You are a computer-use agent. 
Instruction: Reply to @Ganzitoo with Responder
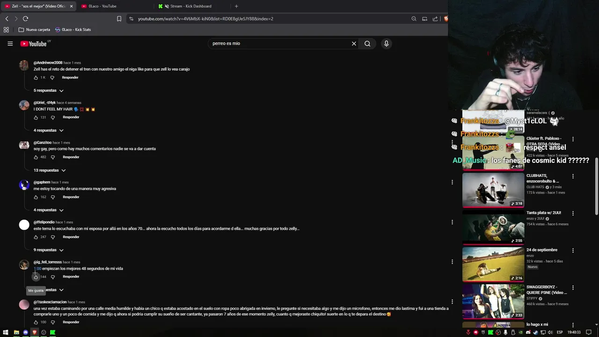coord(71,157)
